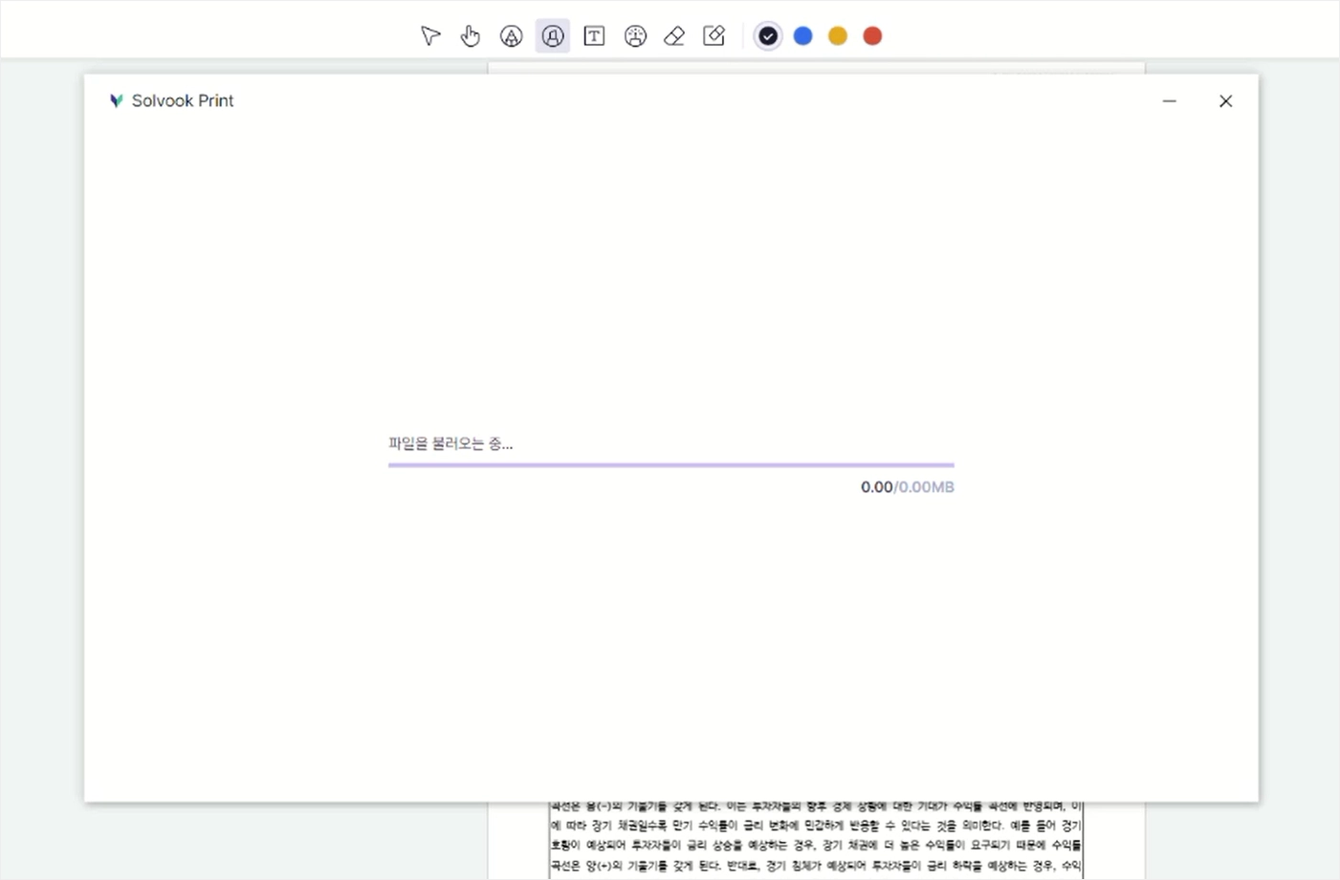The height and width of the screenshot is (880, 1340).
Task: Pick the red color swatch
Action: click(872, 36)
